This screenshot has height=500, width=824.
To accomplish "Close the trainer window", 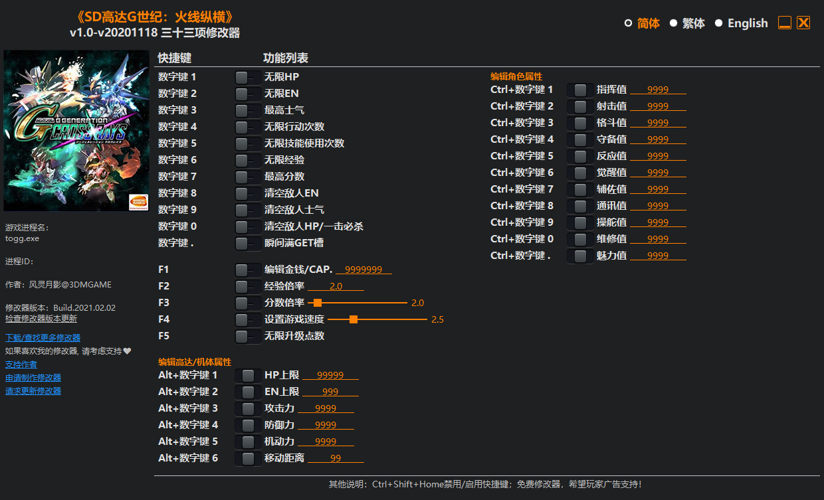I will (x=803, y=23).
